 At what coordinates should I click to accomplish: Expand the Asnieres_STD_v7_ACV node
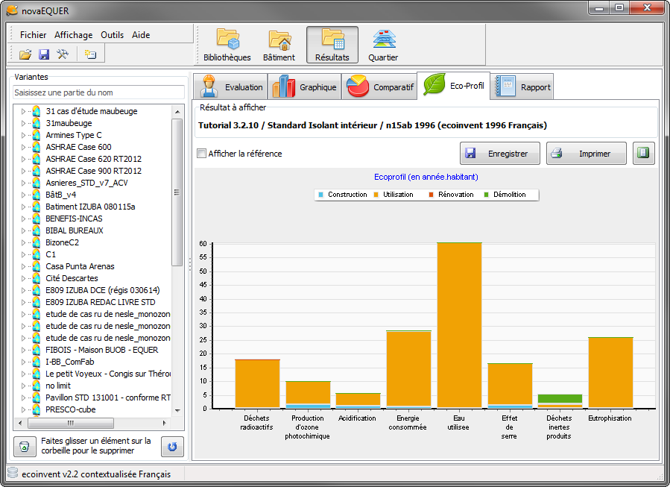pos(23,183)
